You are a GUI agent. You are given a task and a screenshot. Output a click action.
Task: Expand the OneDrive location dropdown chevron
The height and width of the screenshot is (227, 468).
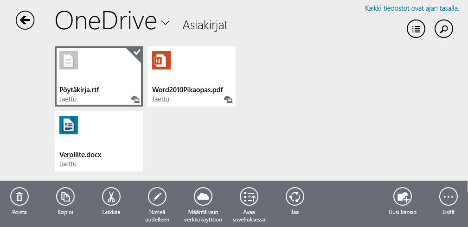[165, 23]
